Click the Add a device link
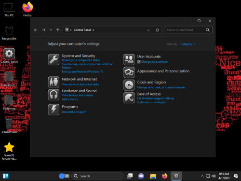This screenshot has height=181, width=241. (70, 99)
